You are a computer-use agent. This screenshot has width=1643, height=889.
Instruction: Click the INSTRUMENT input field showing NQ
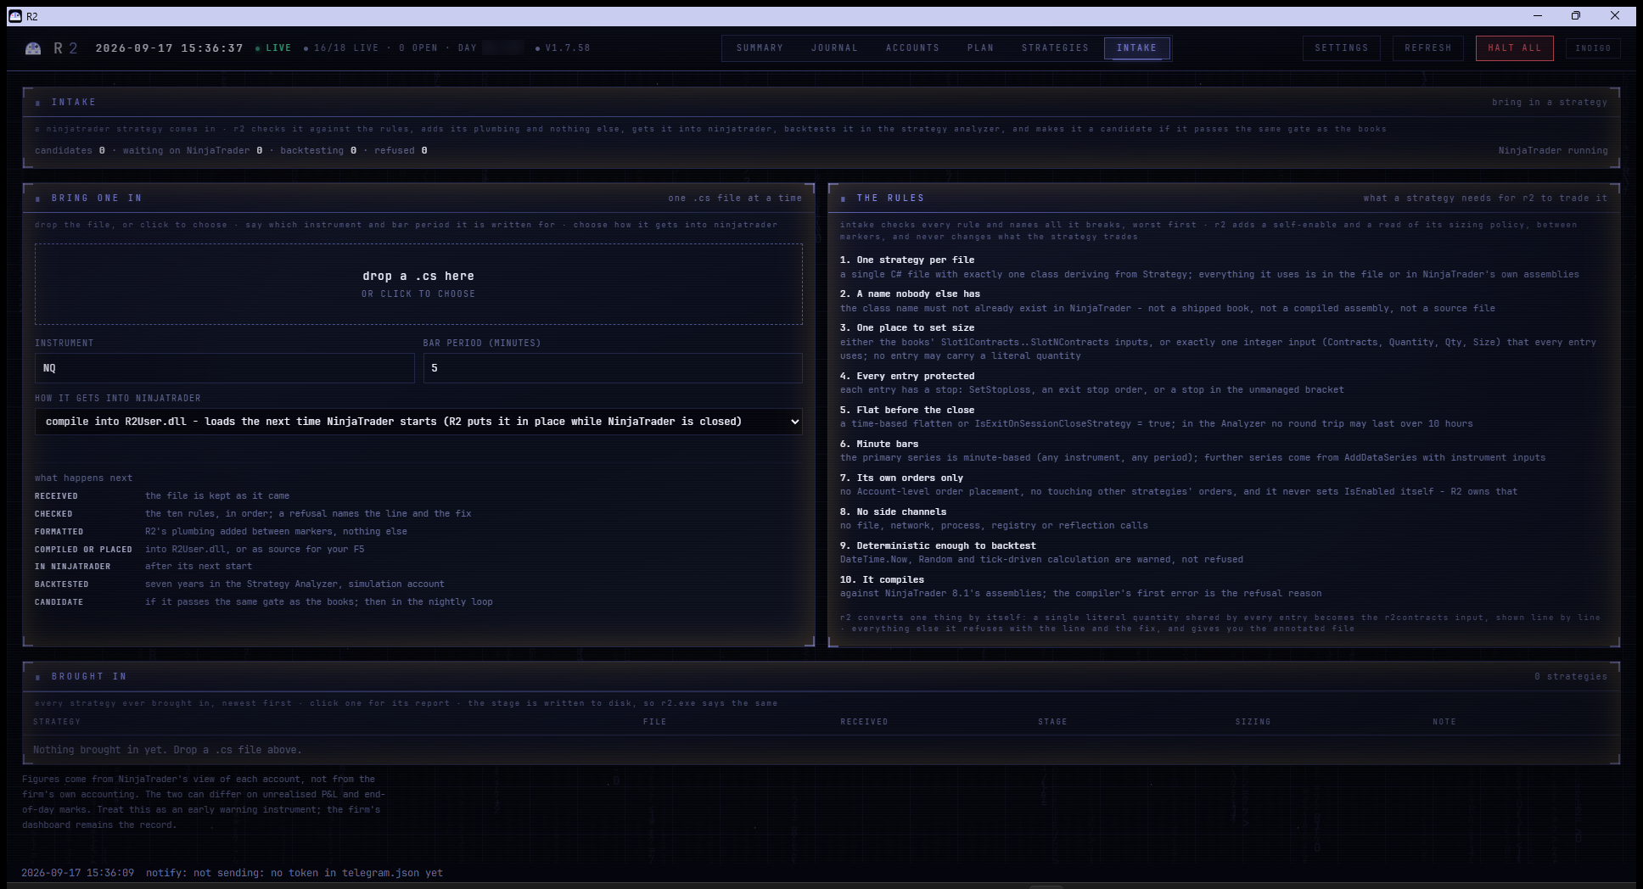point(224,368)
